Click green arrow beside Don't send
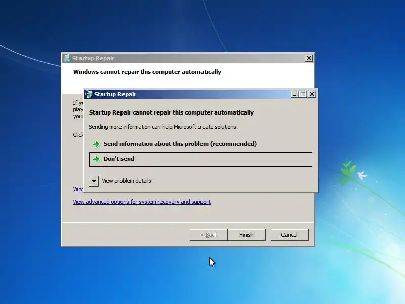Viewport: 405px width, 304px height. click(96, 159)
